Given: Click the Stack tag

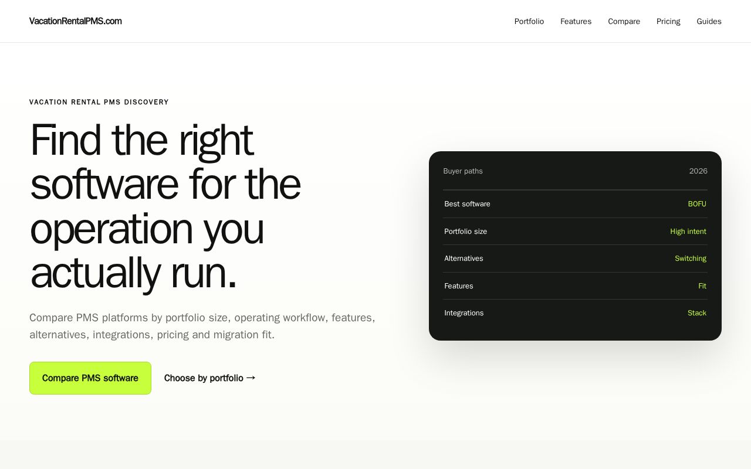Looking at the screenshot, I should (697, 313).
